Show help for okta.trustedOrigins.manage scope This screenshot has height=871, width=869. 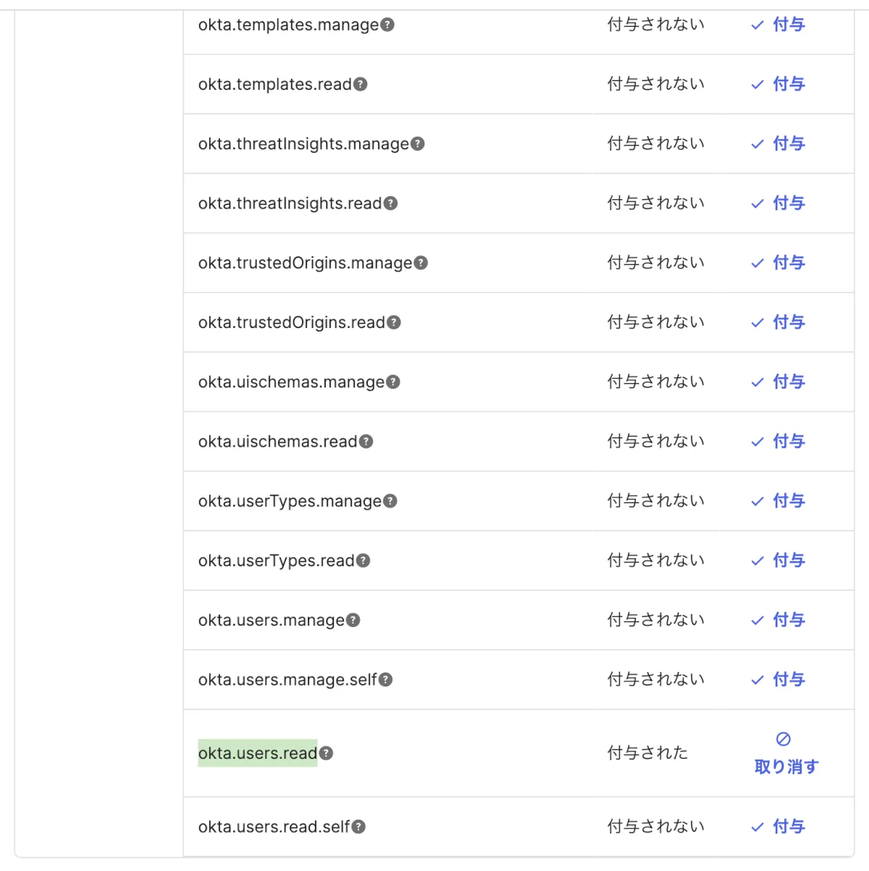pyautogui.click(x=421, y=263)
